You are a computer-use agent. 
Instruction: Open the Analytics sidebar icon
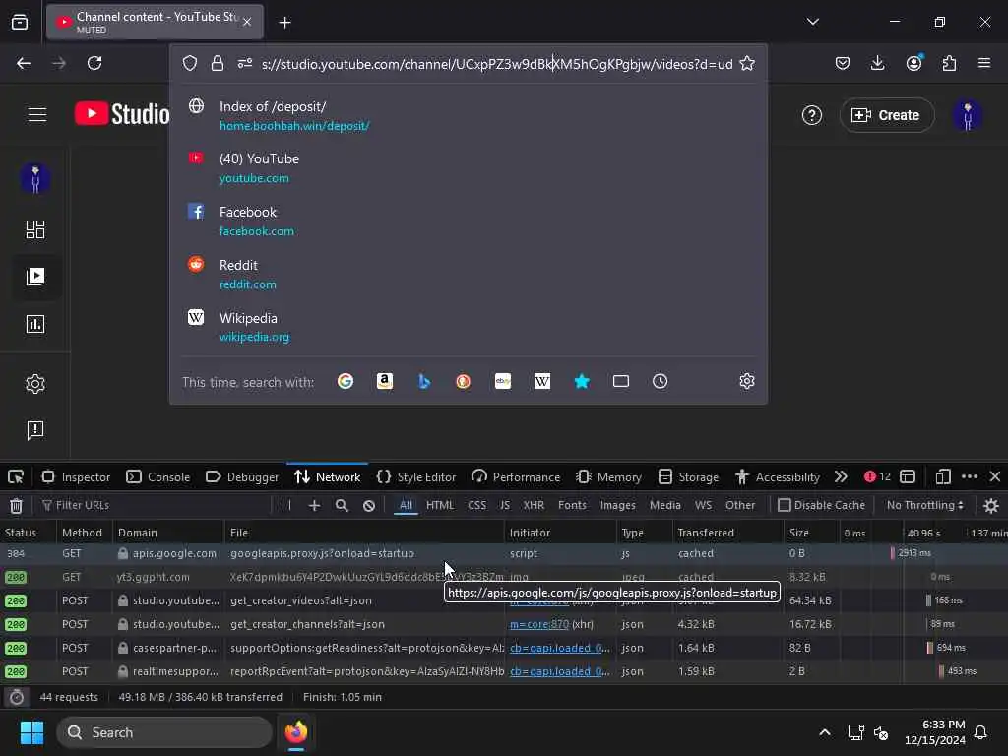point(35,324)
